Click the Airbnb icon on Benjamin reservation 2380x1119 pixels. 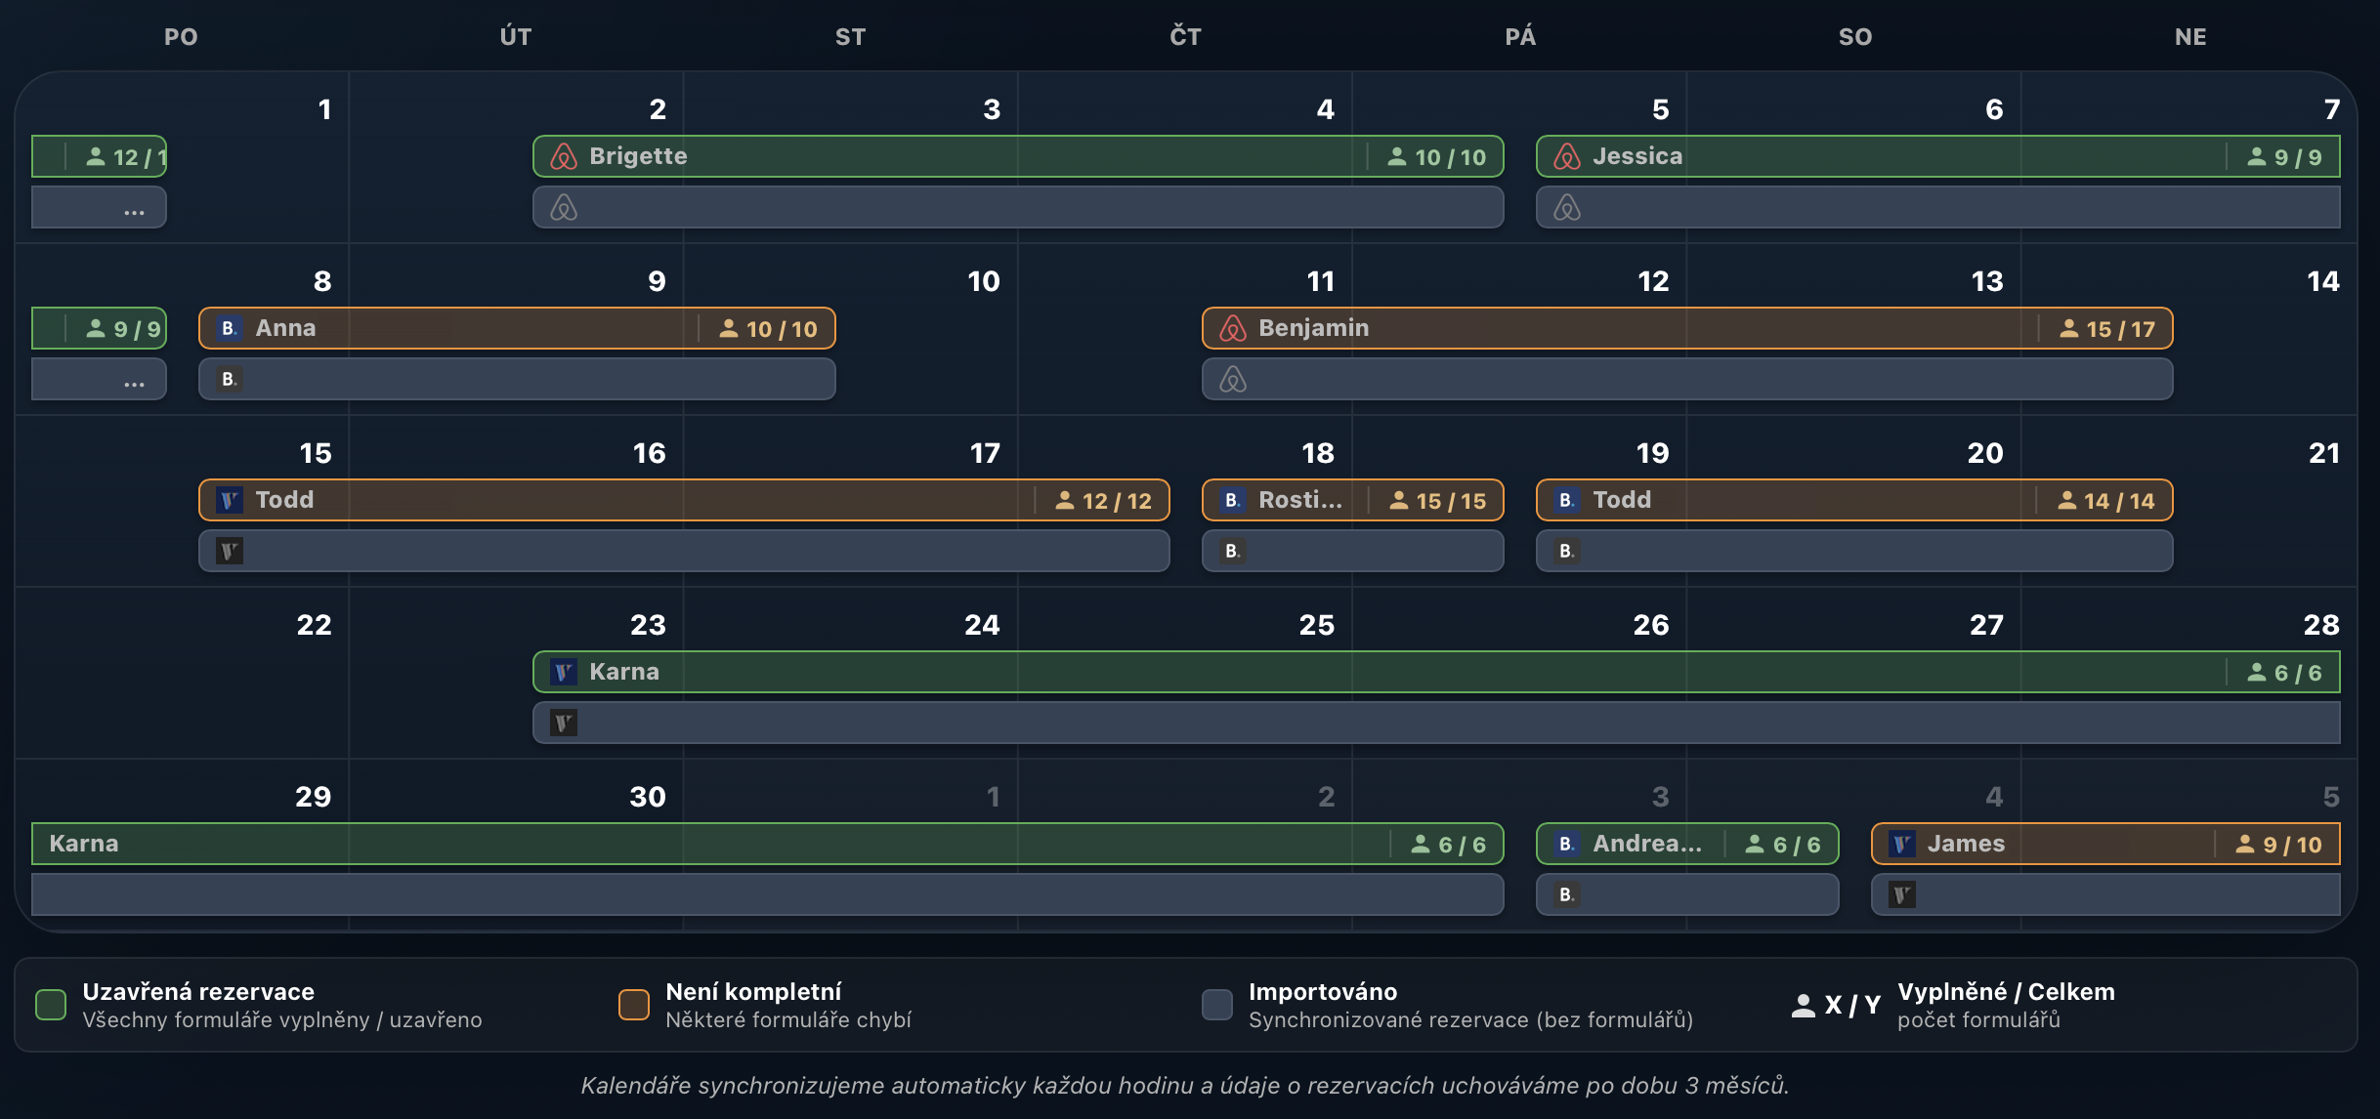[1233, 328]
